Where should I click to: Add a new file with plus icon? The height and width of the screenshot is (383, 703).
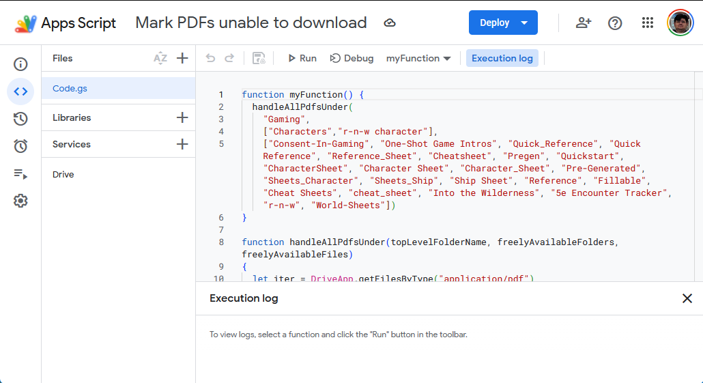click(182, 59)
